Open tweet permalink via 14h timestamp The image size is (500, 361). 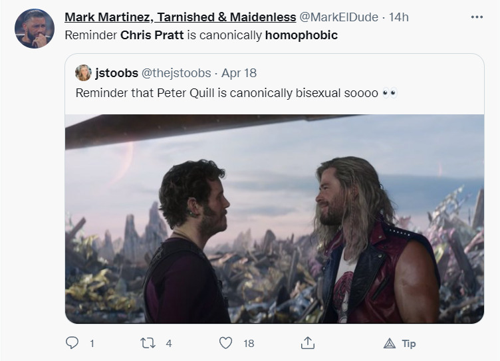pos(400,17)
